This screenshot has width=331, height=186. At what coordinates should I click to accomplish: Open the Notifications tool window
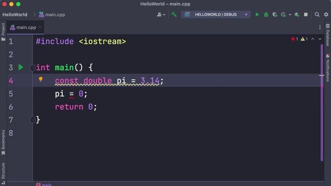click(x=327, y=68)
